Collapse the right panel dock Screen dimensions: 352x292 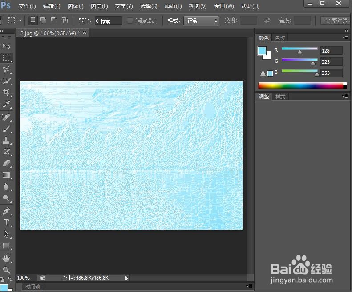[347, 31]
